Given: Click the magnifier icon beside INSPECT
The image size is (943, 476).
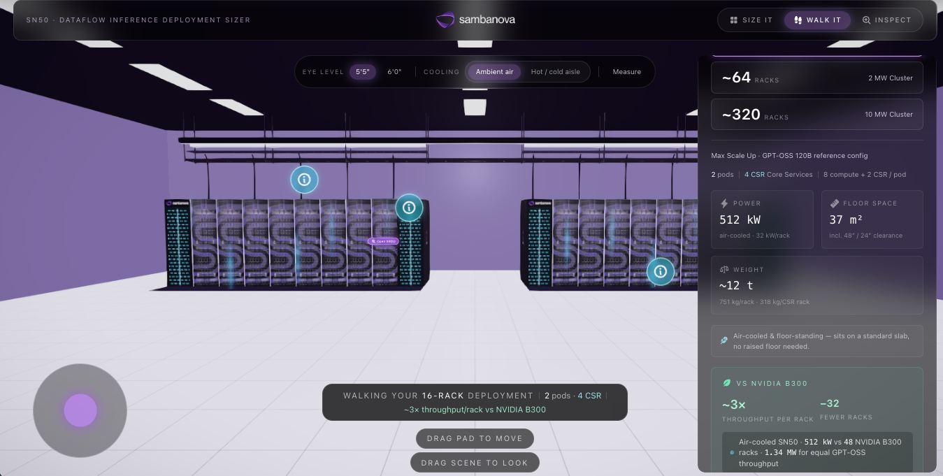Looking at the screenshot, I should click(x=867, y=20).
